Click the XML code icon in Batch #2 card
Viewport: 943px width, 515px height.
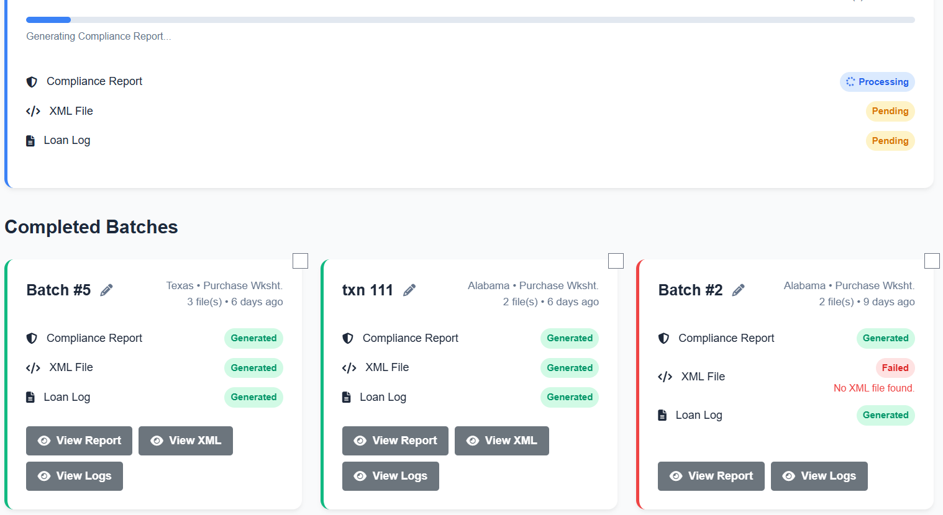(x=665, y=377)
